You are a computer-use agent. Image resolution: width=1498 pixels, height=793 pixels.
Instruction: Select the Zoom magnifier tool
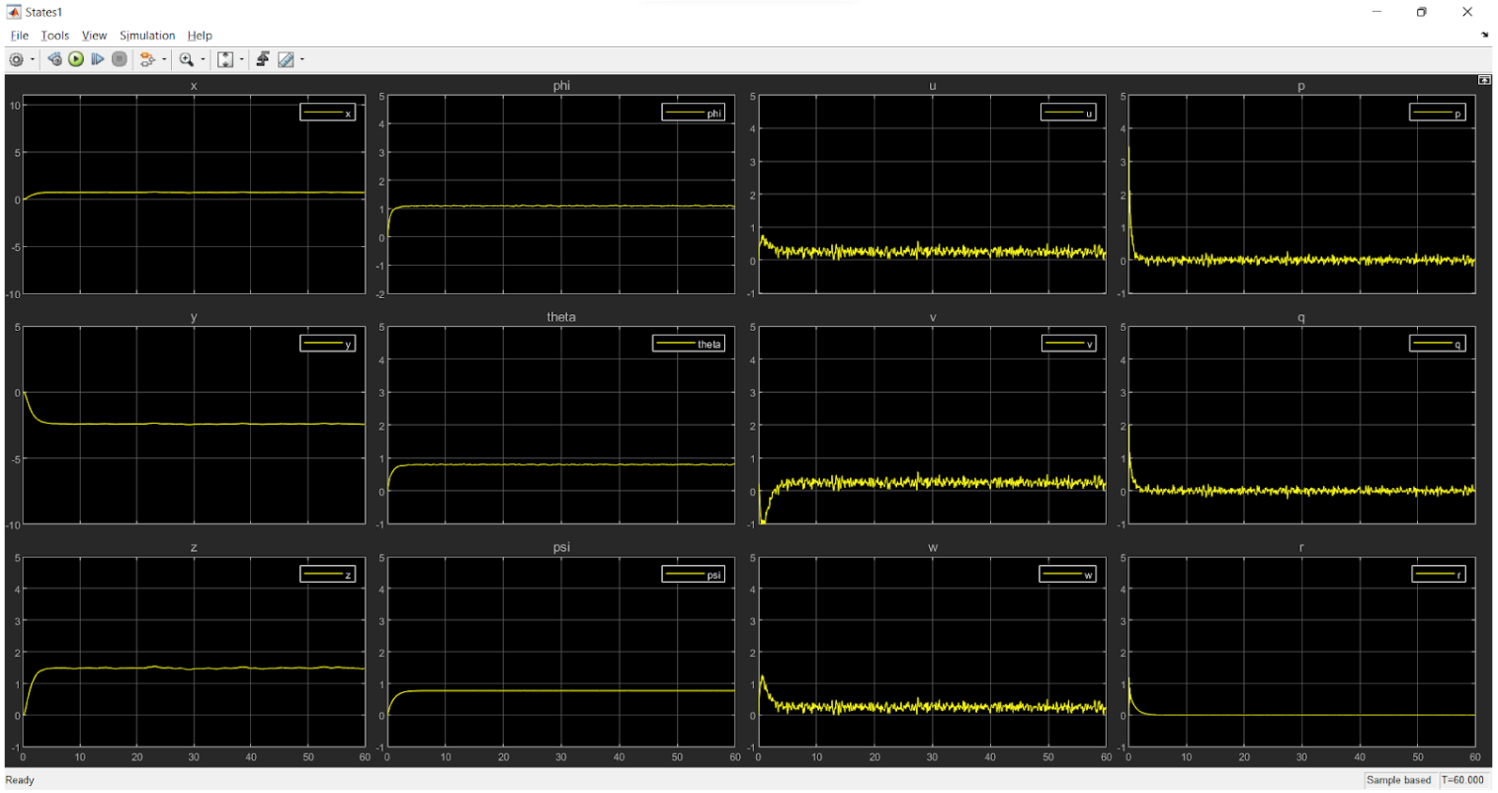[186, 59]
